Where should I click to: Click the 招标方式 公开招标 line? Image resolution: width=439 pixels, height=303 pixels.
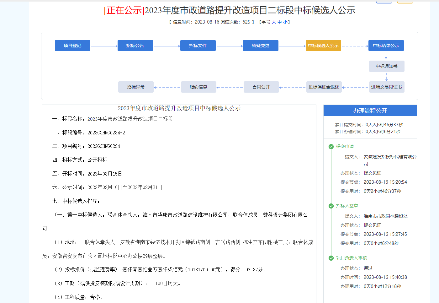pos(80,160)
